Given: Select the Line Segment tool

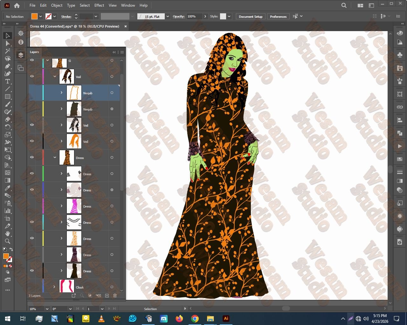Looking at the screenshot, I should tap(8, 89).
